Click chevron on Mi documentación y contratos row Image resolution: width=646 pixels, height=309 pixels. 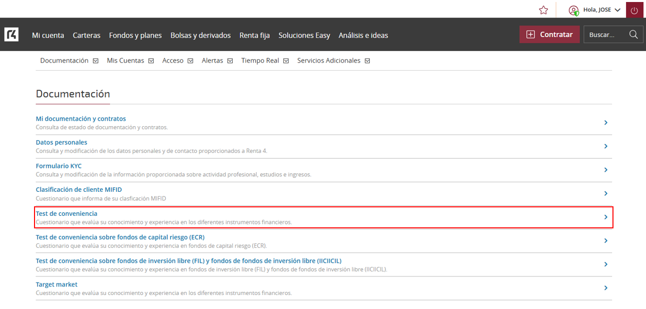click(x=605, y=123)
